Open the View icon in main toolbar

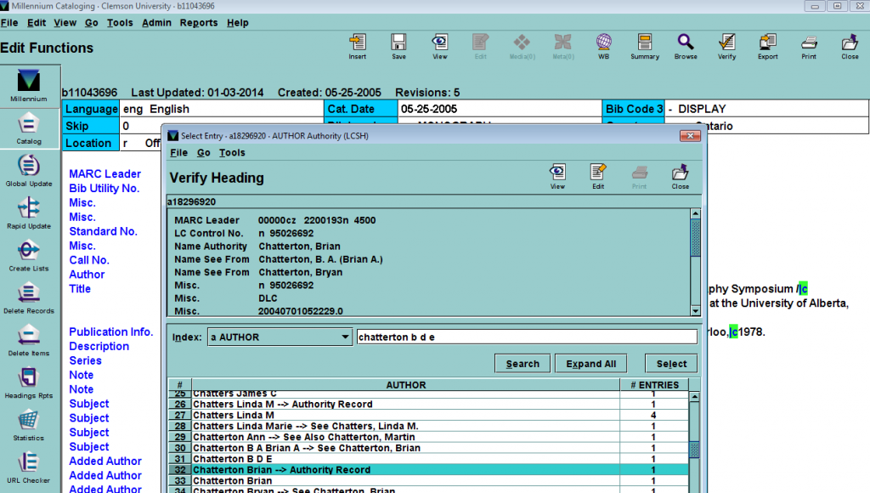pos(439,47)
